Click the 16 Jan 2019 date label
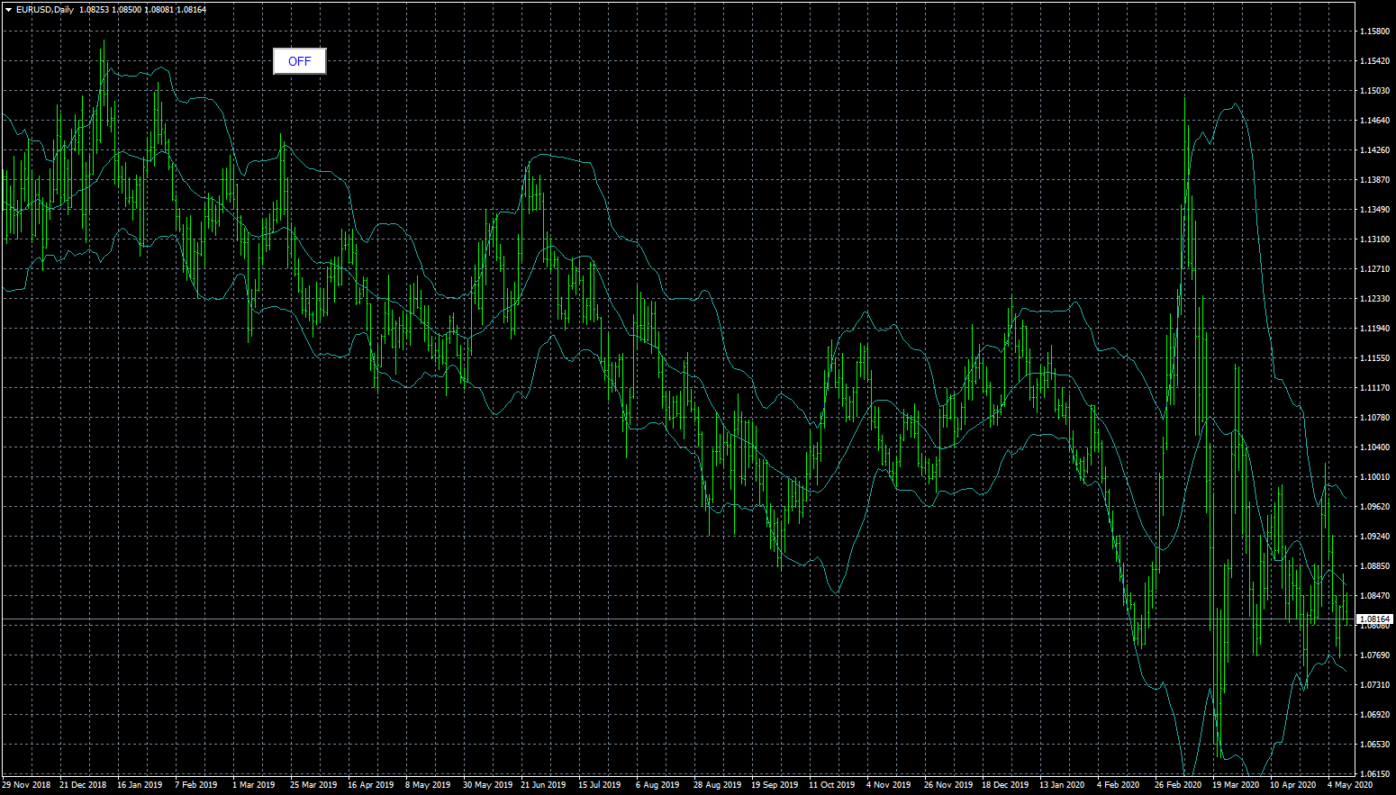The height and width of the screenshot is (795, 1396). click(x=140, y=785)
